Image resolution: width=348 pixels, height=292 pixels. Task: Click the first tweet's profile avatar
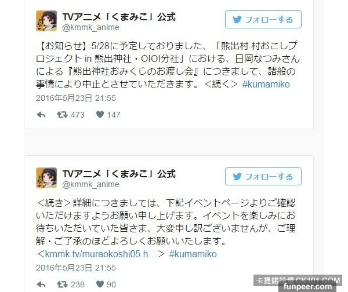click(46, 21)
